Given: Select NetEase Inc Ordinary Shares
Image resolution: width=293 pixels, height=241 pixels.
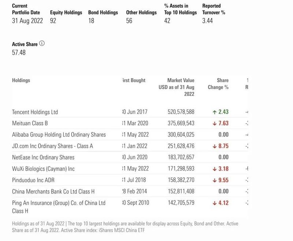Looking at the screenshot, I should (x=43, y=157).
